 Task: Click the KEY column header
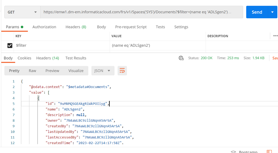pos(18,36)
